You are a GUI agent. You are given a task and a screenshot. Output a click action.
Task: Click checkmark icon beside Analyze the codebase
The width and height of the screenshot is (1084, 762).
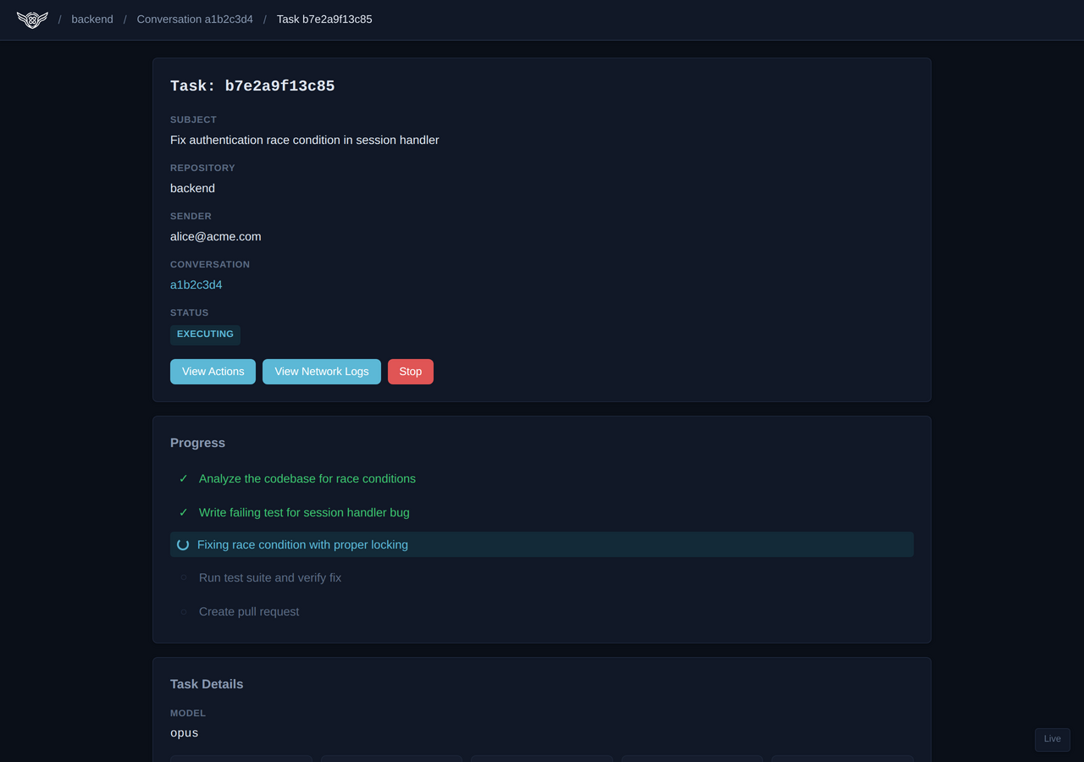point(183,478)
